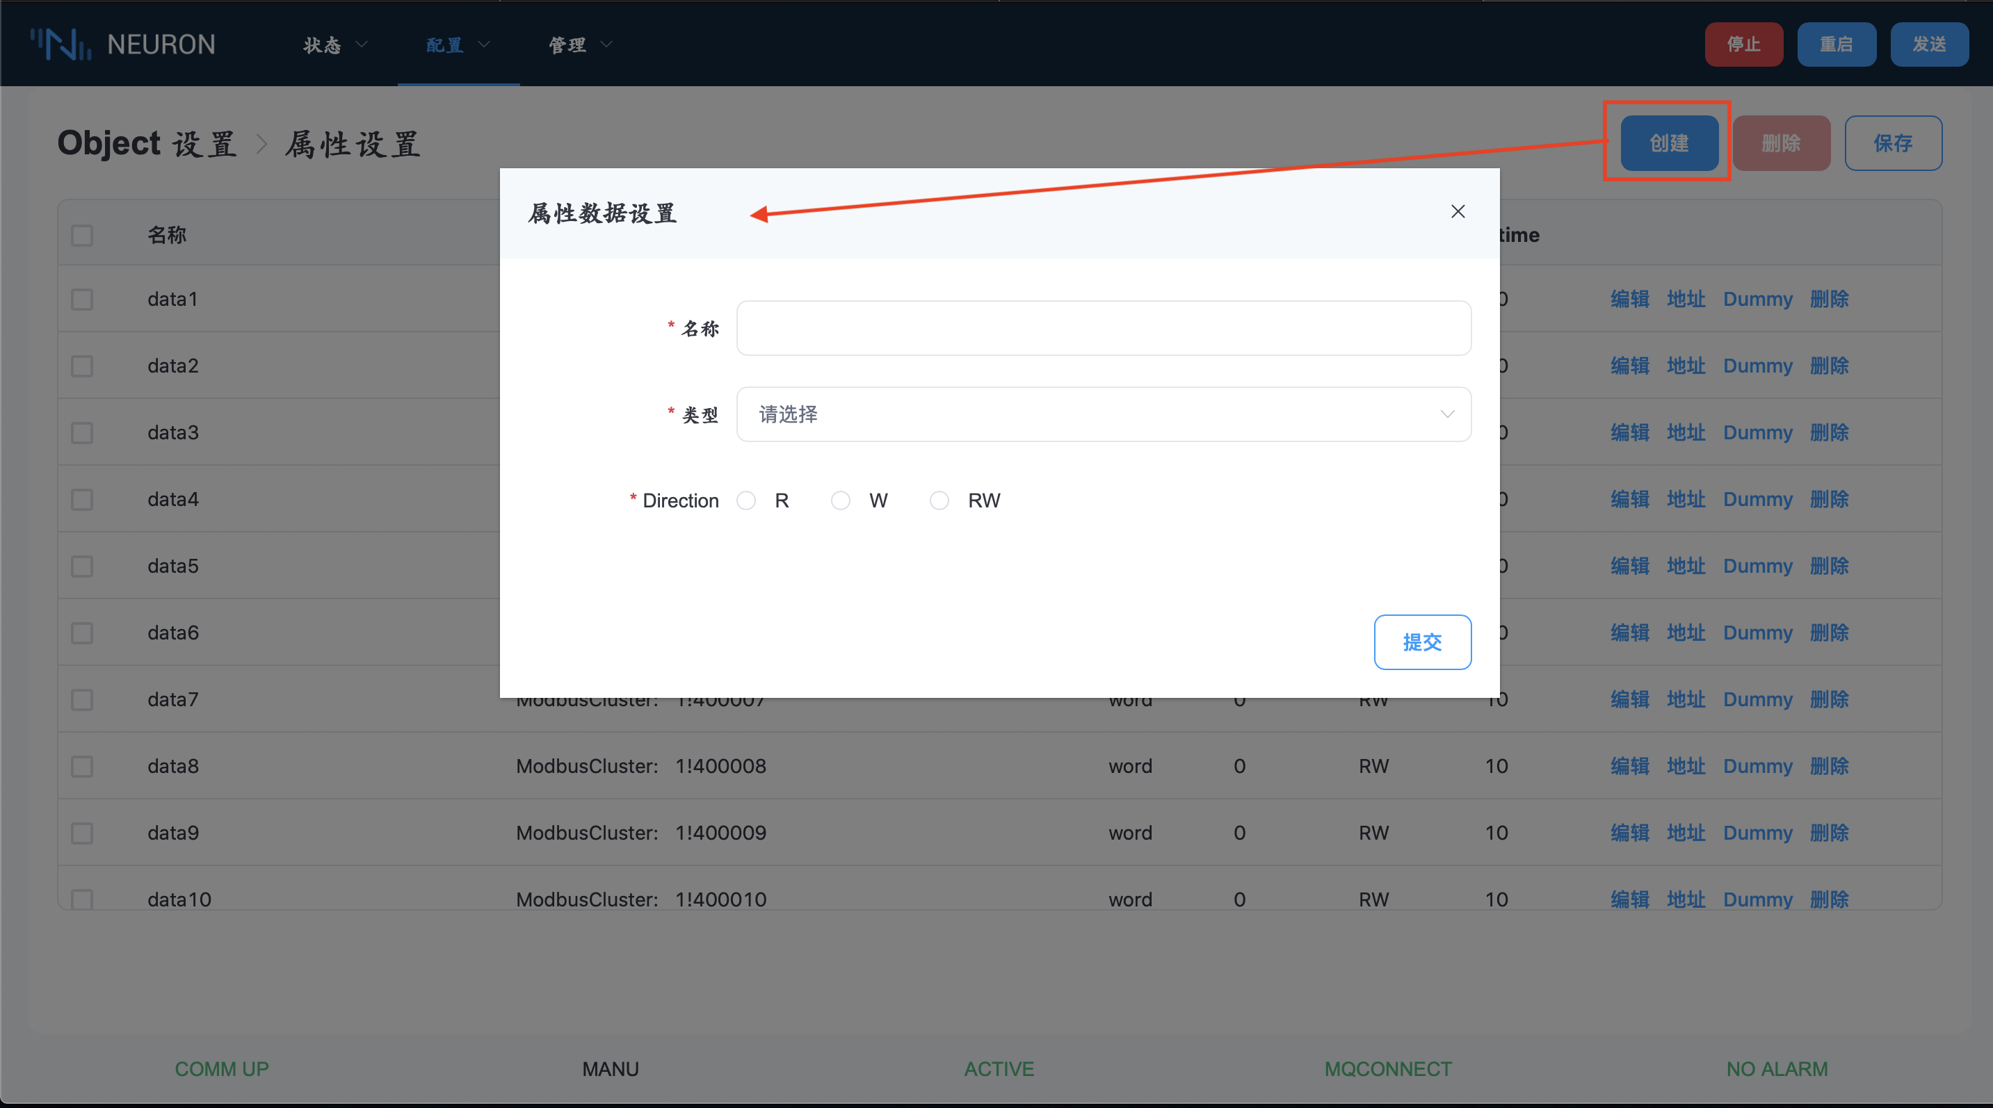Viewport: 1993px width, 1108px height.
Task: Click 地址 link for data7
Action: tap(1686, 700)
